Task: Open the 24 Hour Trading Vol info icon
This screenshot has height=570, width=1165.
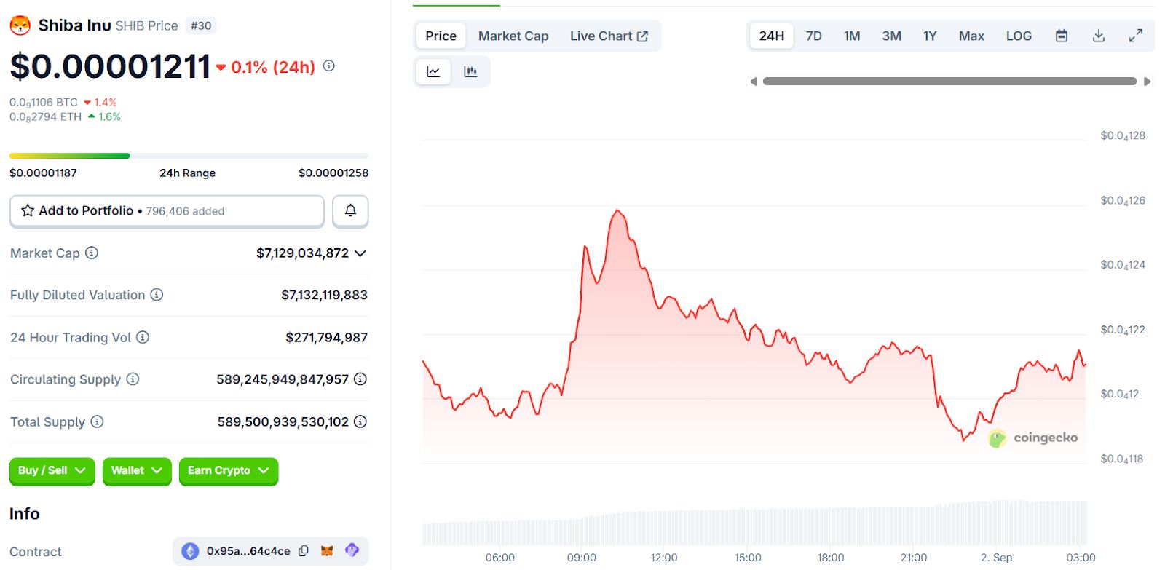Action: tap(143, 337)
